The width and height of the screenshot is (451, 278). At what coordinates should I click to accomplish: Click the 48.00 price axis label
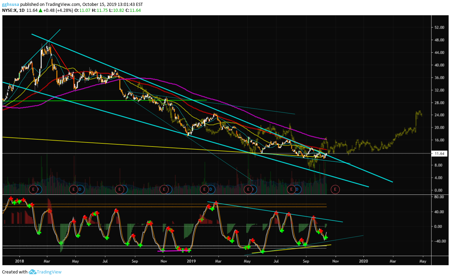(440, 40)
